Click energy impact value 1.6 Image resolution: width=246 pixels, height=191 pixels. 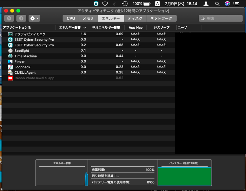click(x=83, y=34)
